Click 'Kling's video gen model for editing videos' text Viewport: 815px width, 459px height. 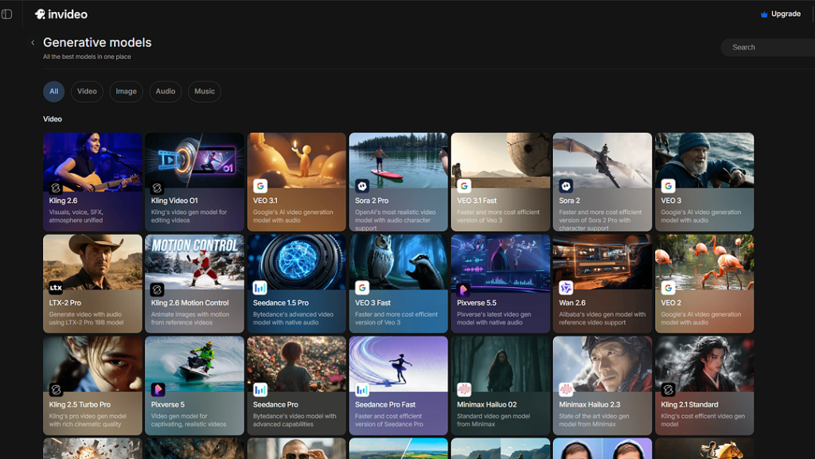tap(189, 216)
